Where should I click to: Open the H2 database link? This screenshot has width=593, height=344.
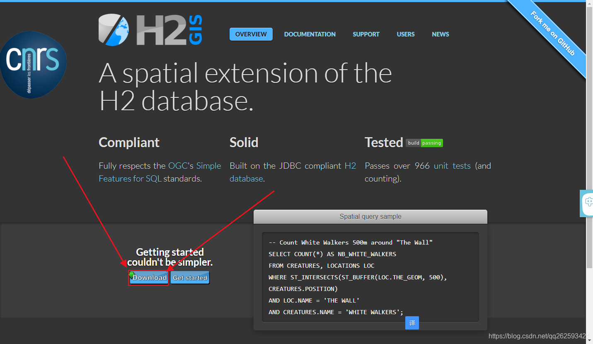coord(293,172)
